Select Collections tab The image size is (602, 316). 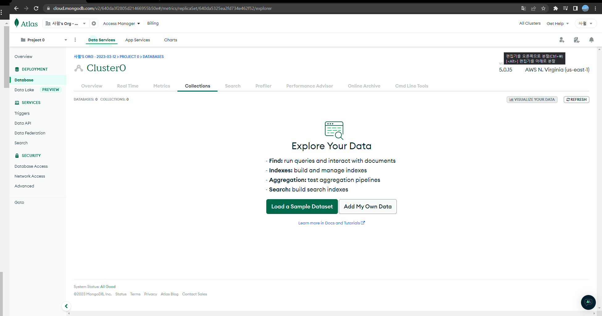click(197, 86)
